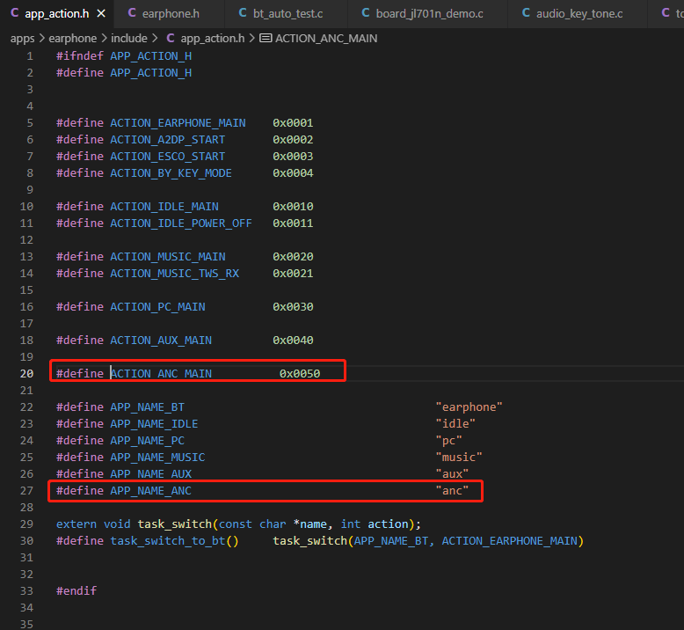The width and height of the screenshot is (684, 630).
Task: Click the "earphone" string literal
Action: click(x=469, y=407)
